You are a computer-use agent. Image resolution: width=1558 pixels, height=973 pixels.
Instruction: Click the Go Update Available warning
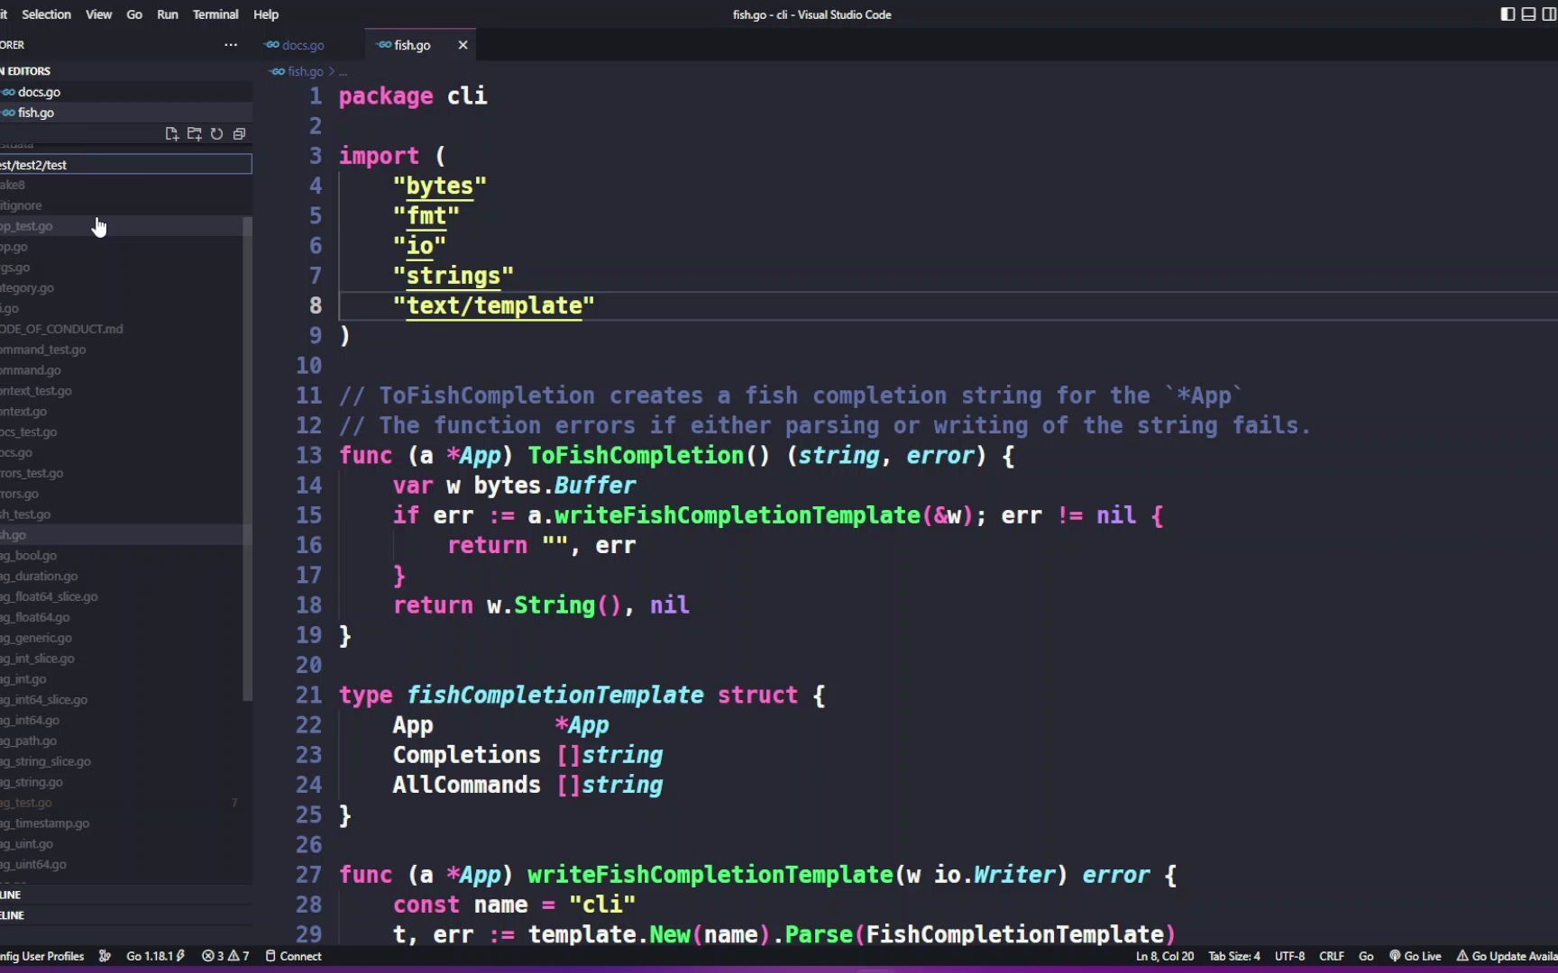click(1506, 956)
